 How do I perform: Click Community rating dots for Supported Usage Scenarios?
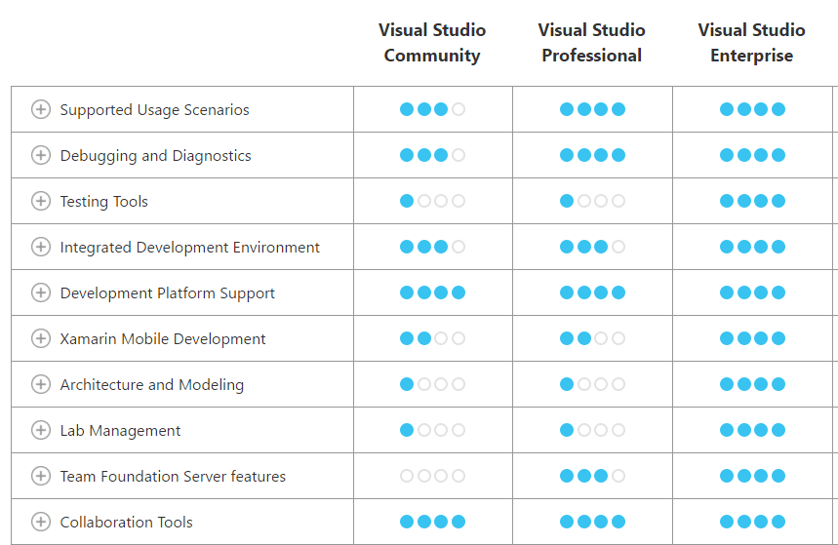(x=432, y=109)
